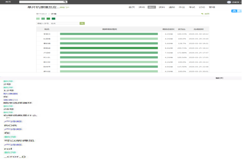
Task: Go to the 考试 tab
Action: point(192,7)
